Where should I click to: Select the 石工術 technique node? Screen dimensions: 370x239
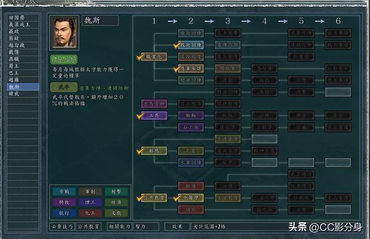[x=191, y=127]
